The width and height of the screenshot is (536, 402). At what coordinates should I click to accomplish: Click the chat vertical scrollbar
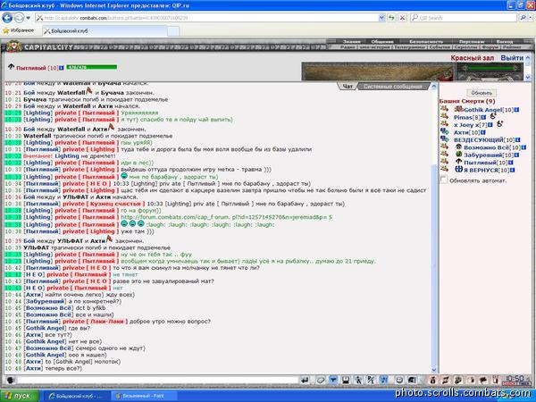click(x=434, y=265)
